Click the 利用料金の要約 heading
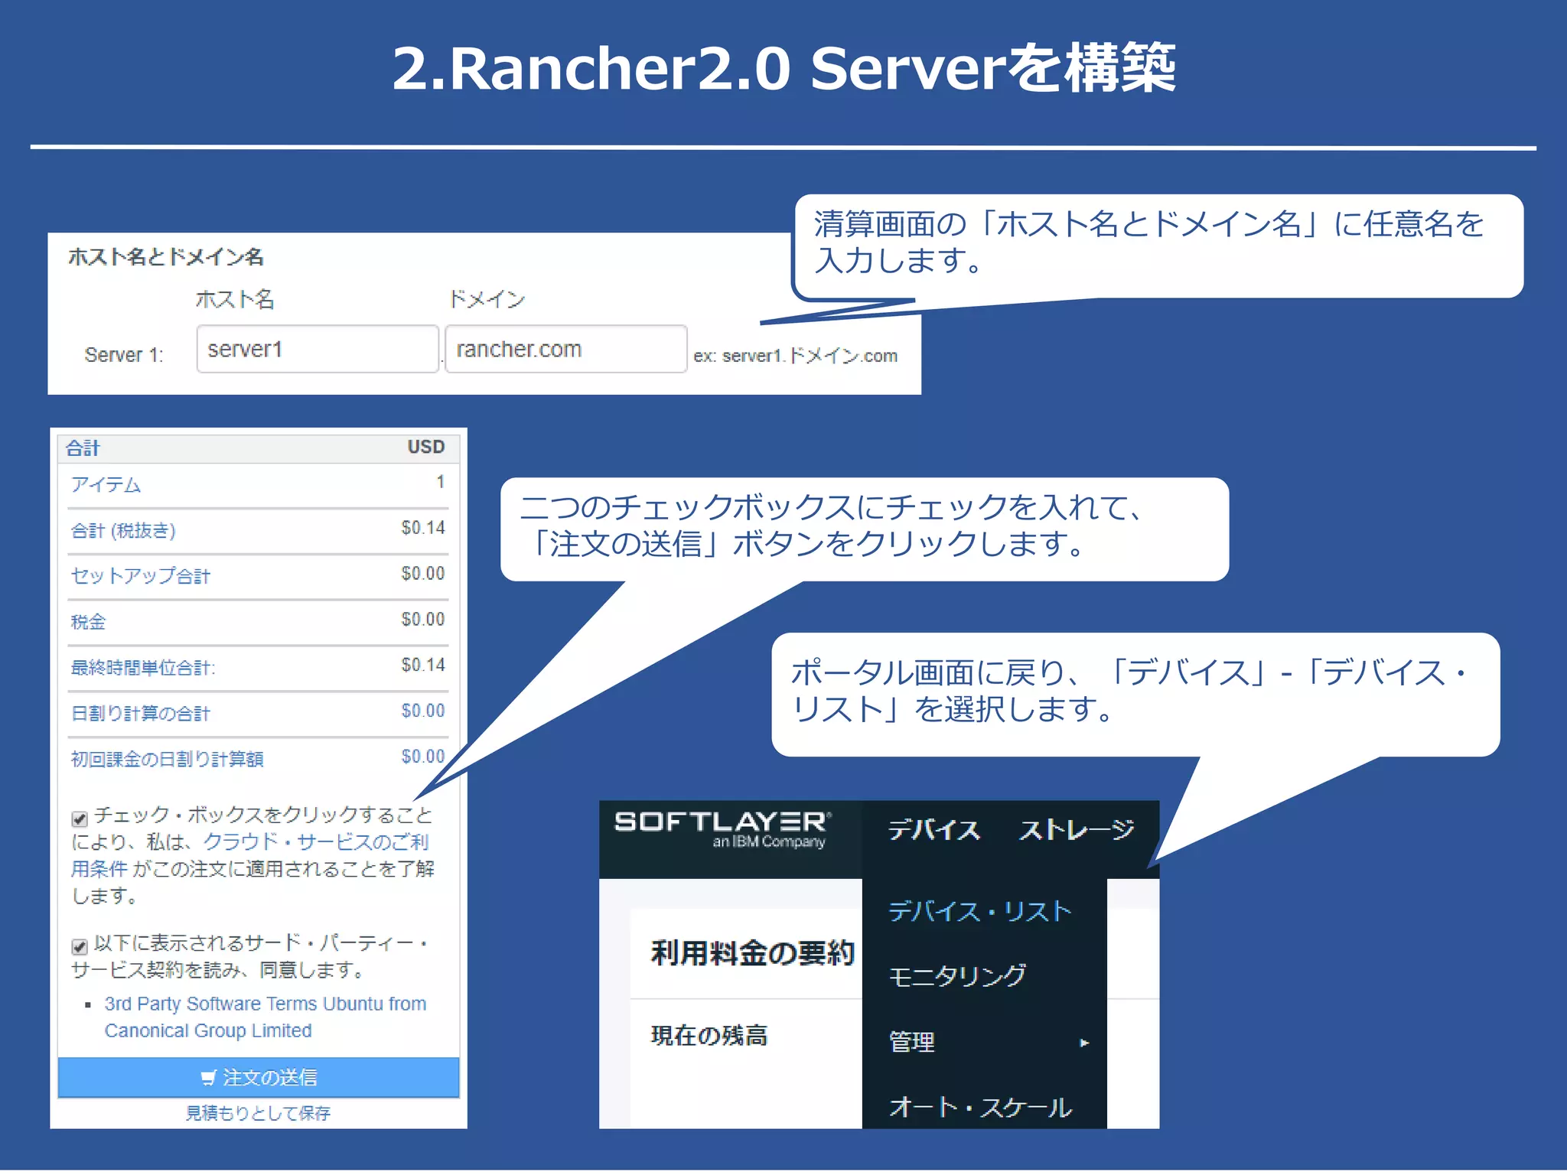The width and height of the screenshot is (1567, 1175). [753, 953]
